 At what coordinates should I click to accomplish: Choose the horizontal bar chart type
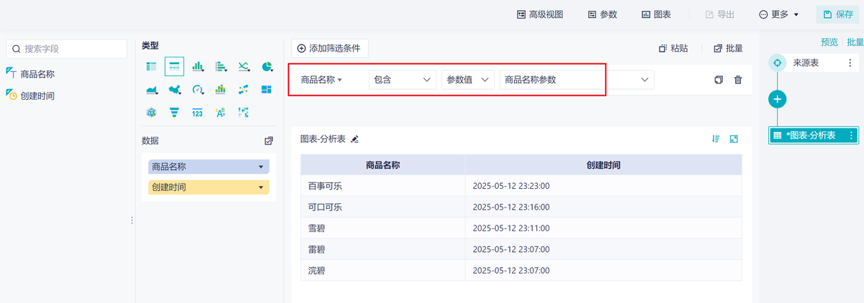[x=221, y=67]
